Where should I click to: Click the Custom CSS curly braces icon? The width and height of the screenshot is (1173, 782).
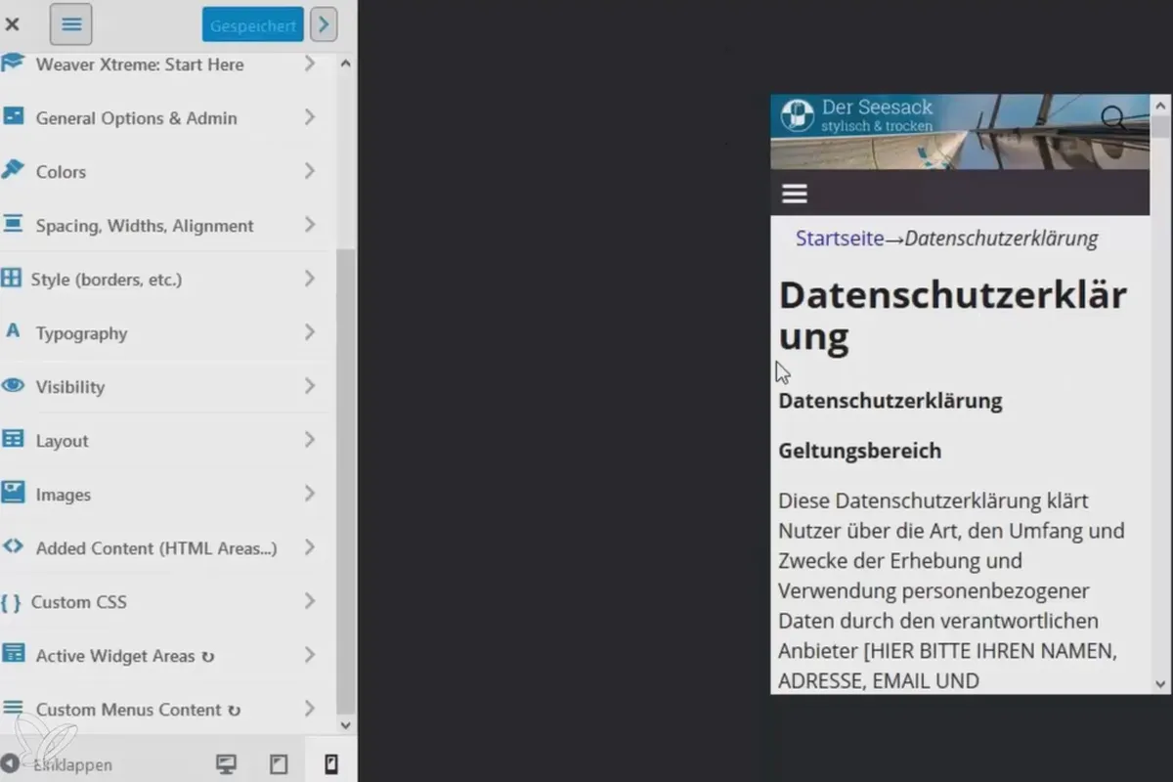coord(11,602)
